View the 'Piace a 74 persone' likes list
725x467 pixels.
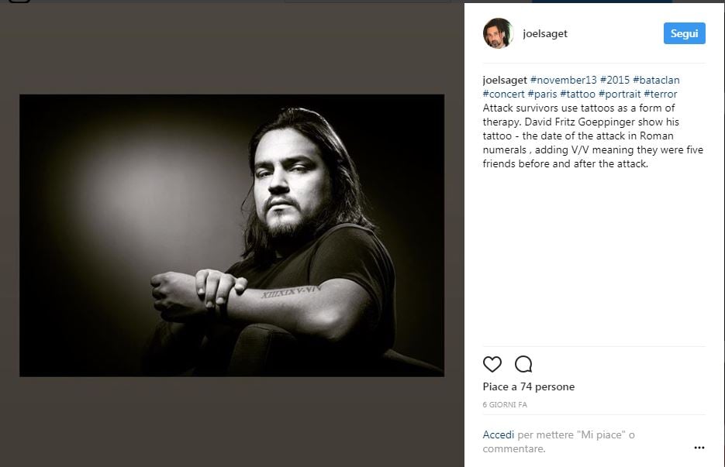pyautogui.click(x=529, y=386)
